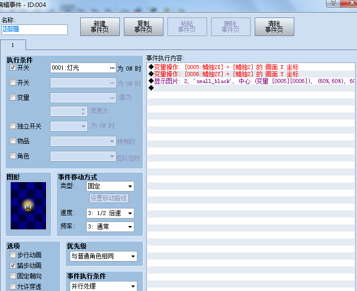Select command line 变量操作 [0005:蜡烛2X]
This screenshot has width=357, height=291.
tap(251, 67)
